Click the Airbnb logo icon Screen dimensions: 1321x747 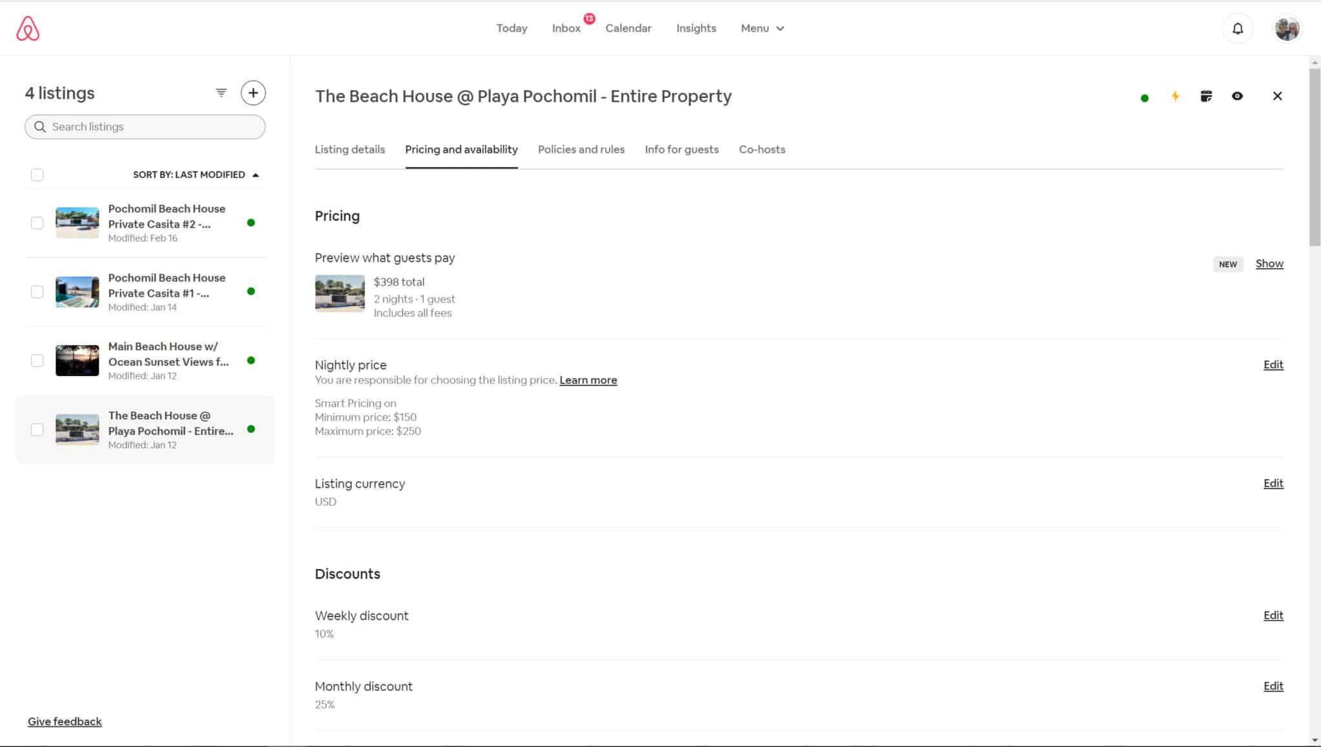pos(28,28)
